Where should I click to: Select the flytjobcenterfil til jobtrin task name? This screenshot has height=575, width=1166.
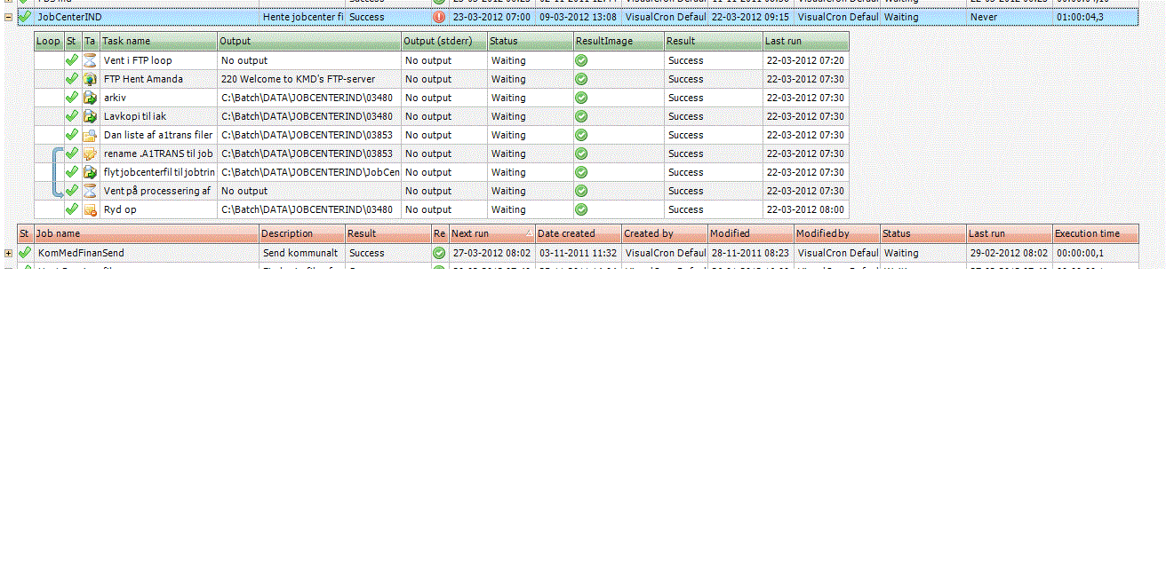[x=158, y=172]
